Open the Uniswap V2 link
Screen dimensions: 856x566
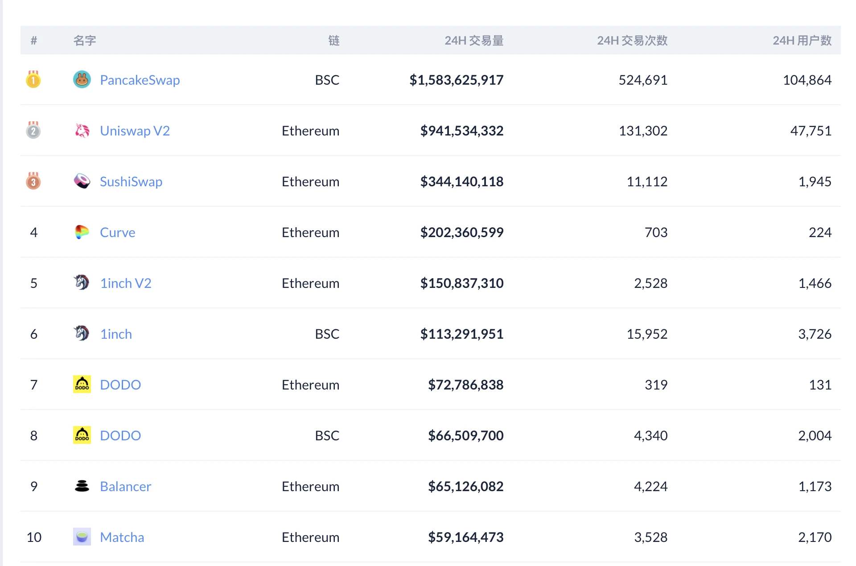(x=135, y=131)
